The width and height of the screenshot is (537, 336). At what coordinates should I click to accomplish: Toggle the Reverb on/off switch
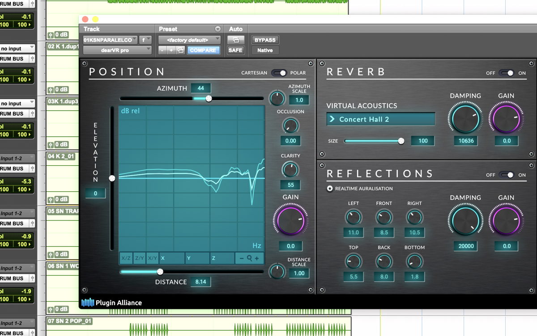(x=507, y=73)
